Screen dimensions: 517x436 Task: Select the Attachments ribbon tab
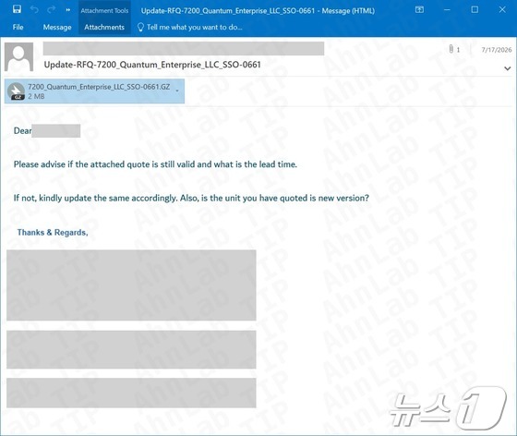pos(104,27)
